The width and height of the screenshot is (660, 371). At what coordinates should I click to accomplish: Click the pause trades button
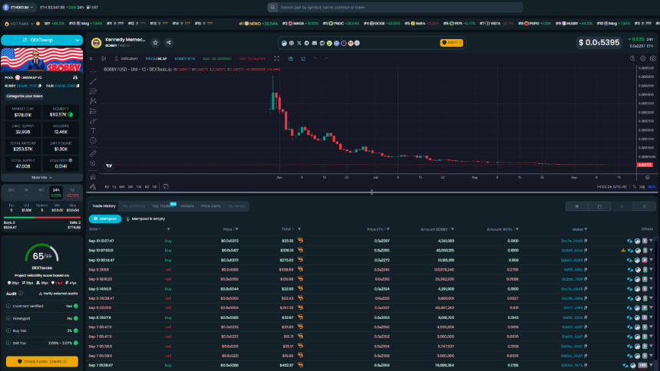tap(576, 206)
